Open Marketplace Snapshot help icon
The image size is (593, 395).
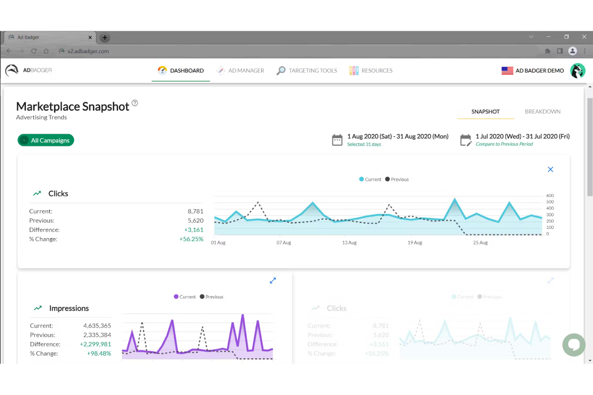click(135, 103)
